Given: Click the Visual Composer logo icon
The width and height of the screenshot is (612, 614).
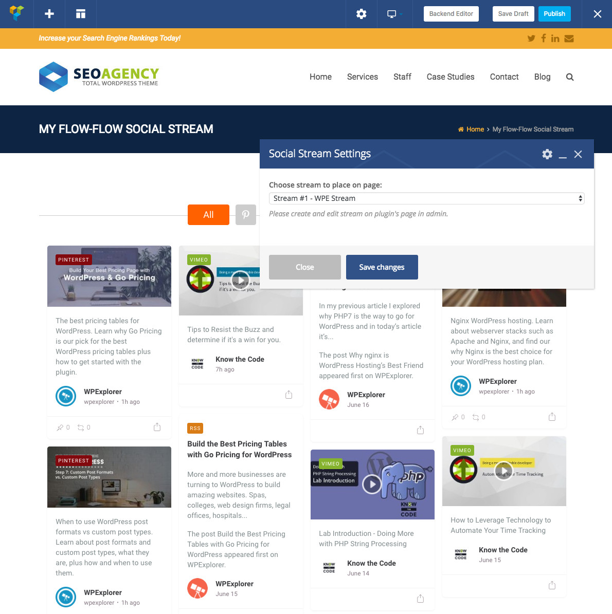Looking at the screenshot, I should coord(16,13).
